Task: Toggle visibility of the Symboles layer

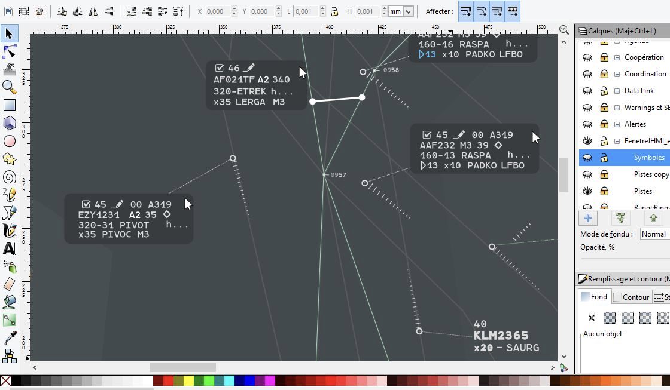Action: (587, 157)
